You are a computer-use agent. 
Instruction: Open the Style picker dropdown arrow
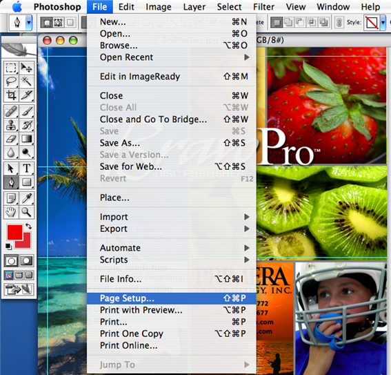[383, 23]
